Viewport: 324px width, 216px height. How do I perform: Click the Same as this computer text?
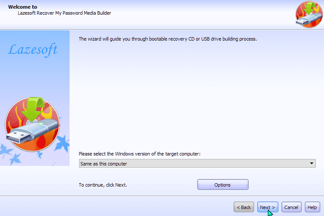coord(104,164)
